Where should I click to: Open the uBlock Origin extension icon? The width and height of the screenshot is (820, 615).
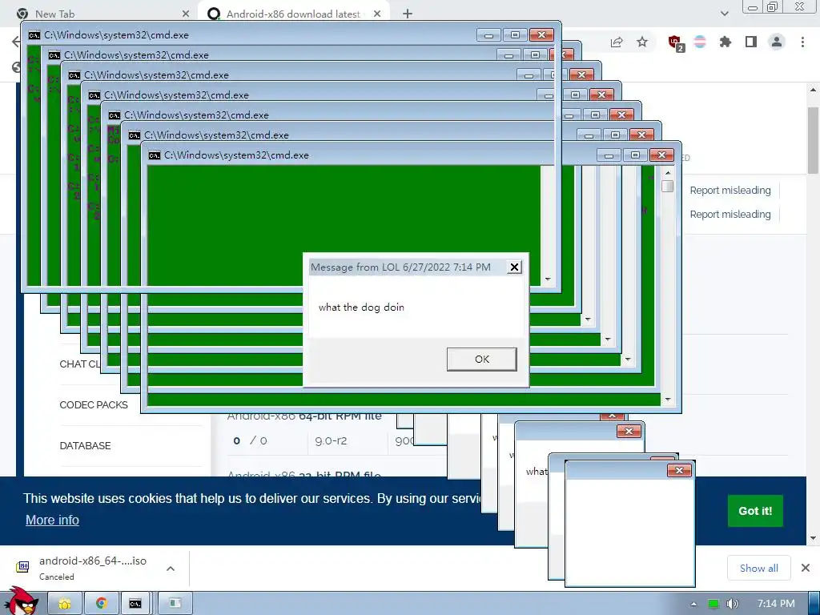pyautogui.click(x=676, y=43)
